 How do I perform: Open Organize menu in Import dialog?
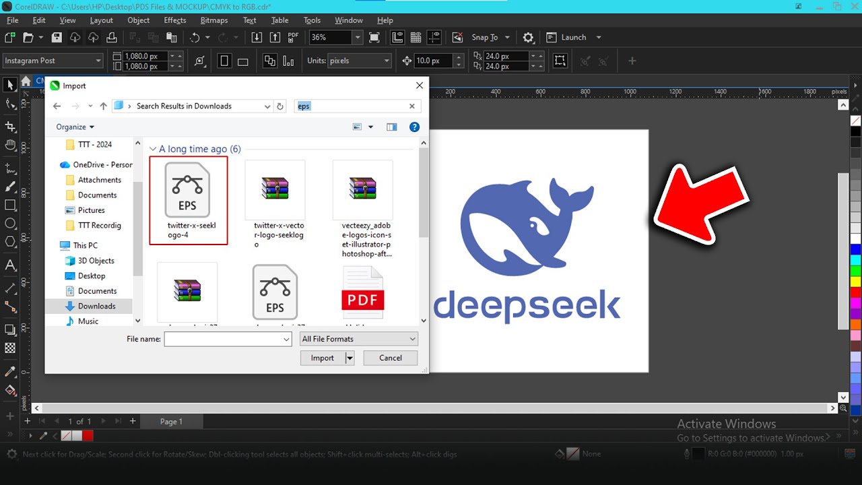(75, 127)
